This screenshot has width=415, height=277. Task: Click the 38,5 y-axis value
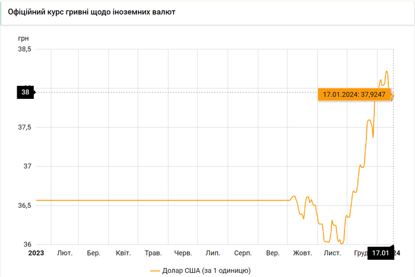(x=25, y=50)
